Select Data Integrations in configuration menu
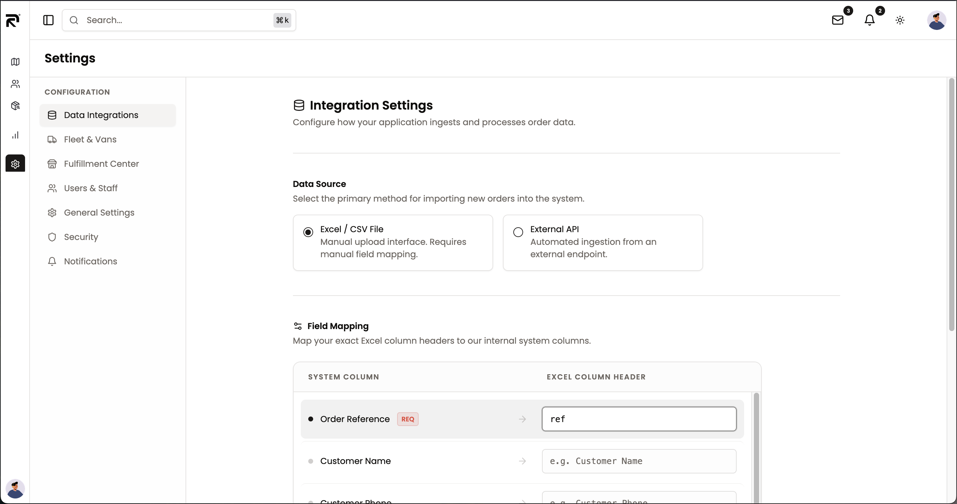This screenshot has height=504, width=957. point(107,115)
